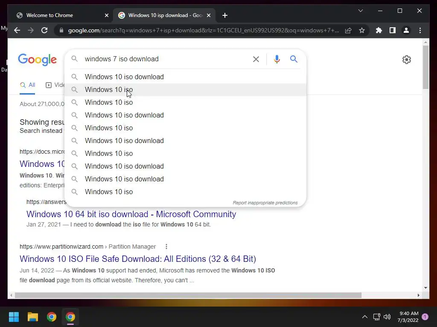
Task: Show hidden system tray icons chevron
Action: pos(364,317)
